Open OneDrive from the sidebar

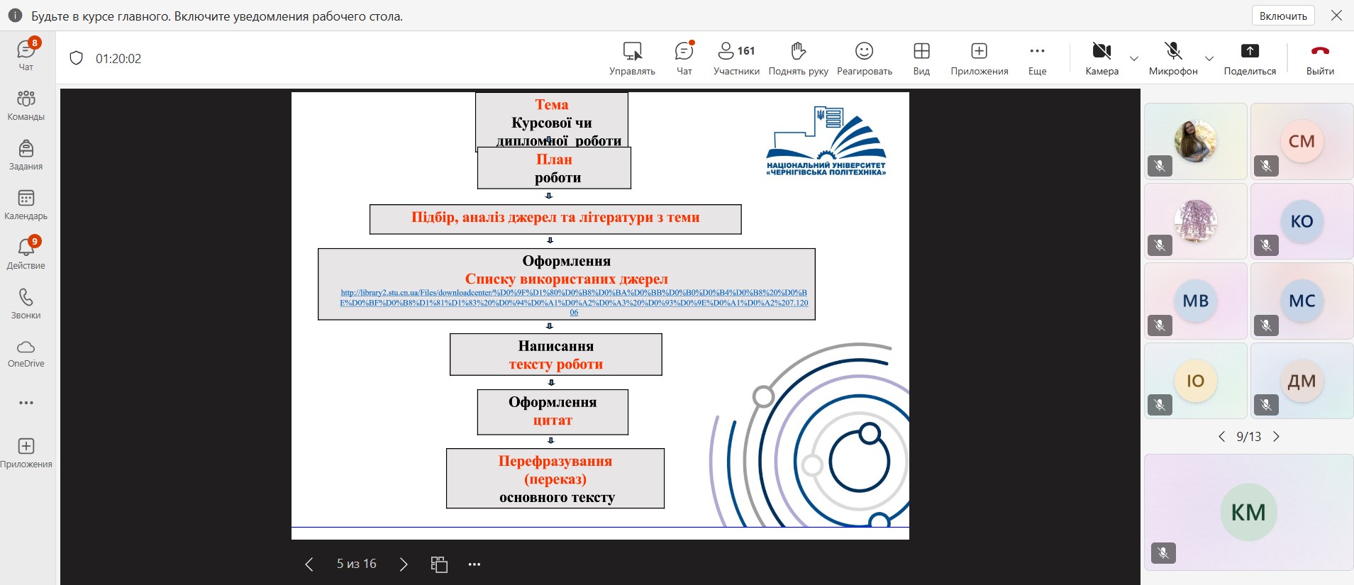tap(26, 352)
